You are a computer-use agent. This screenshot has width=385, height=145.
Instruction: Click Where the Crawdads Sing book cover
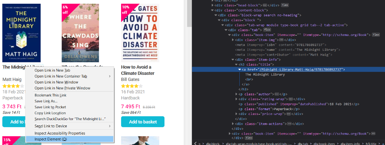point(80,33)
